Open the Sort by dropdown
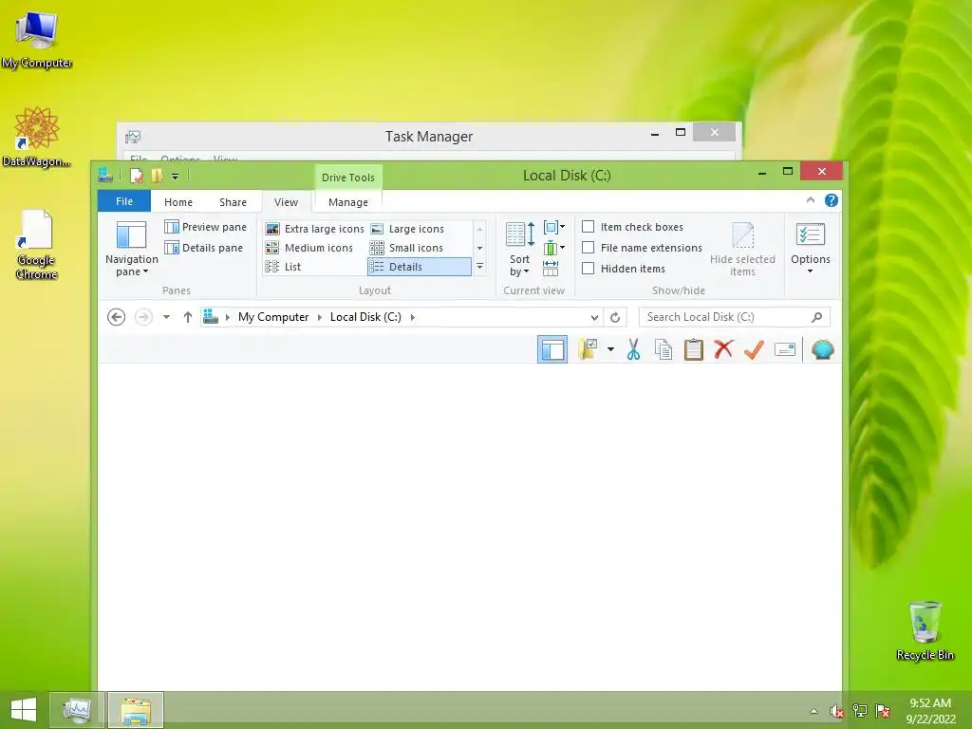This screenshot has width=972, height=729. pyautogui.click(x=519, y=249)
